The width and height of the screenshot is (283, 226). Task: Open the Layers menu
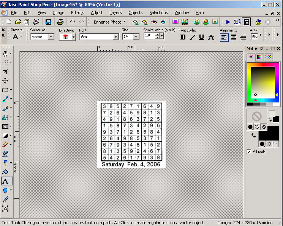[115, 13]
